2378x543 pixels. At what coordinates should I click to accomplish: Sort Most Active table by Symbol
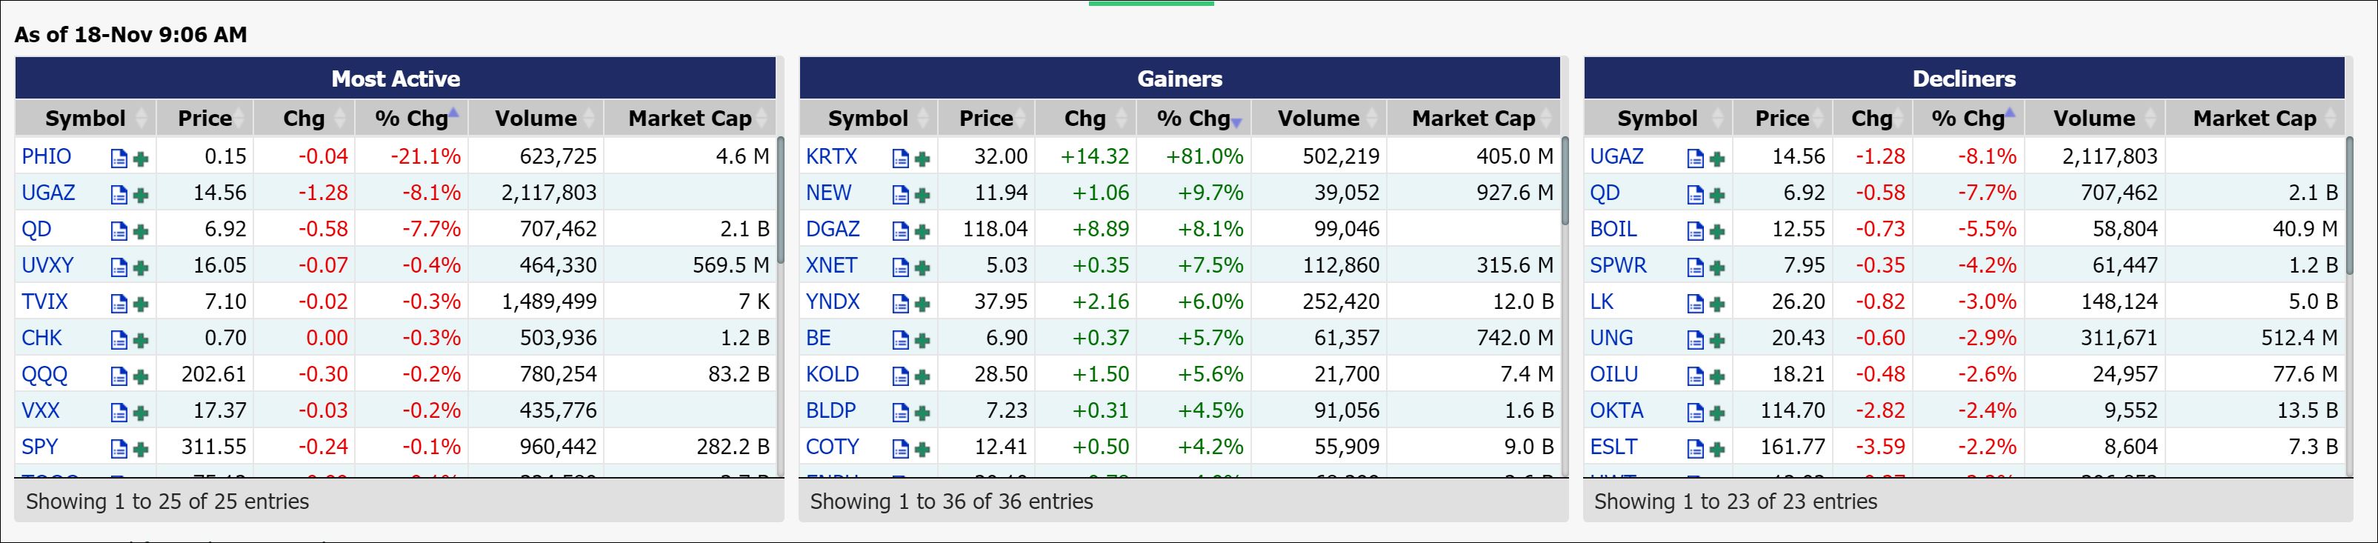(x=85, y=119)
